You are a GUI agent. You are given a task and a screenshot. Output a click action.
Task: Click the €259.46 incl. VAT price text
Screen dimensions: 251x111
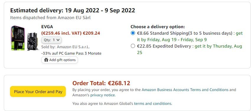tap(61, 33)
